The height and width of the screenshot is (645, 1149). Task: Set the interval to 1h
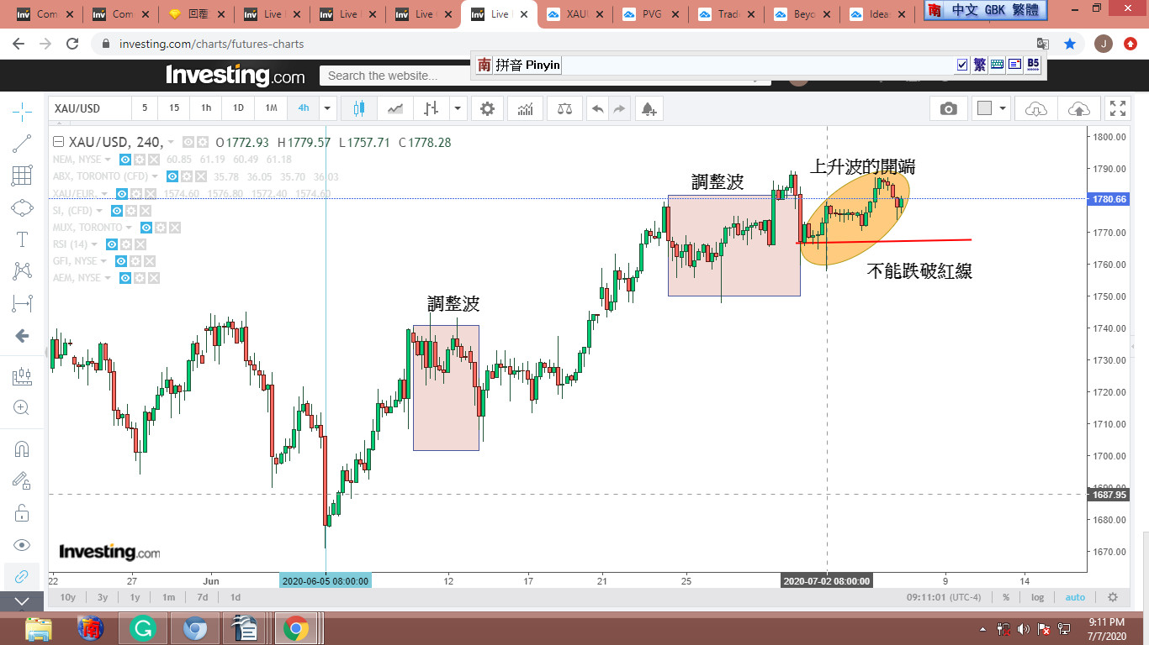tap(206, 108)
